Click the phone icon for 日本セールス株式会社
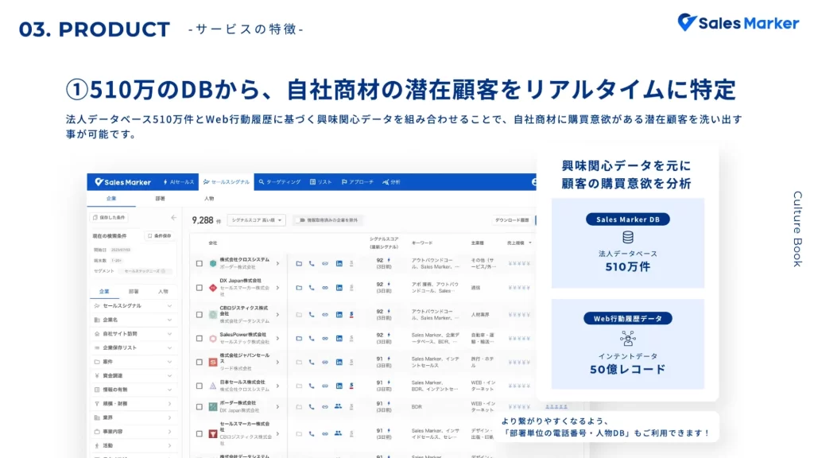Screen dimensions: 814x458 pyautogui.click(x=312, y=385)
